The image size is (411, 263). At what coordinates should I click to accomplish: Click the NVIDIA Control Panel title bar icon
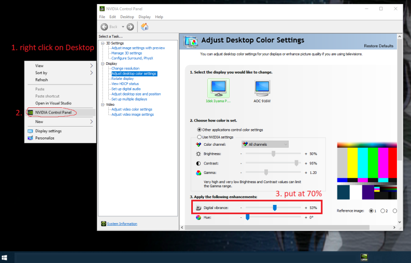pyautogui.click(x=102, y=9)
